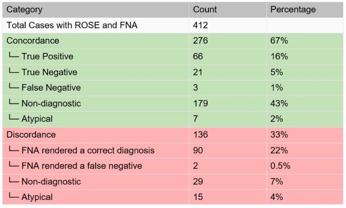Select the FNA rendered a correct diagnosis row
Screen dimensions: 346x208
(x=88, y=150)
